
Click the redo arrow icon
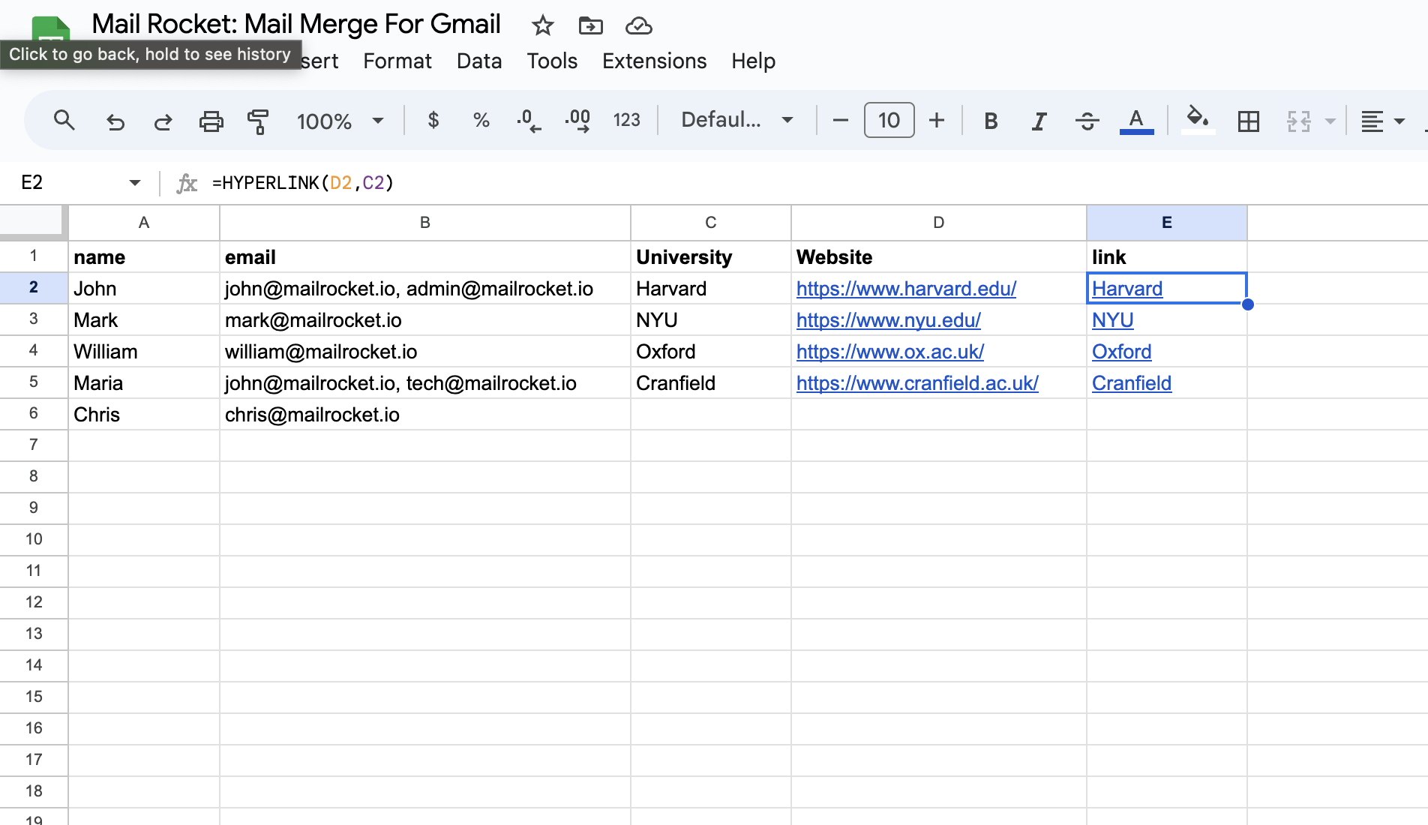163,121
